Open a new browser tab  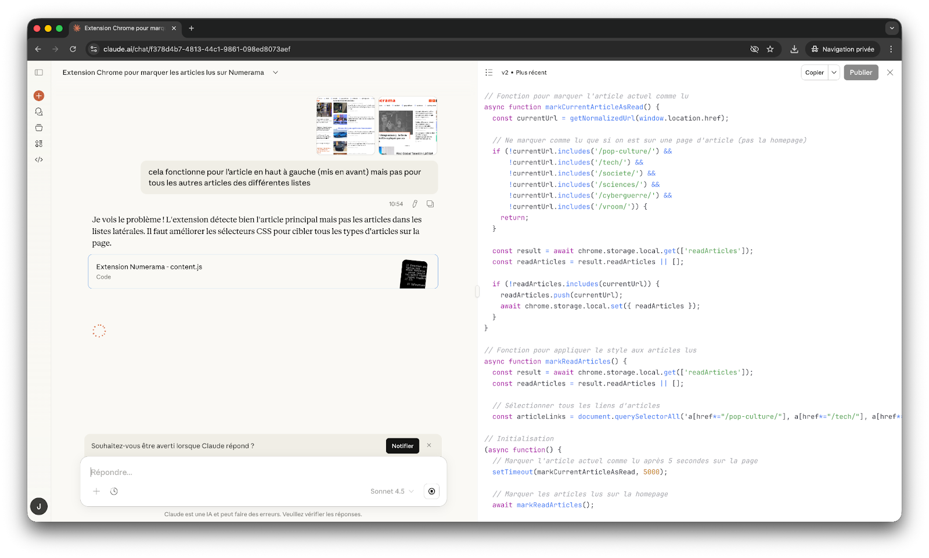point(192,28)
